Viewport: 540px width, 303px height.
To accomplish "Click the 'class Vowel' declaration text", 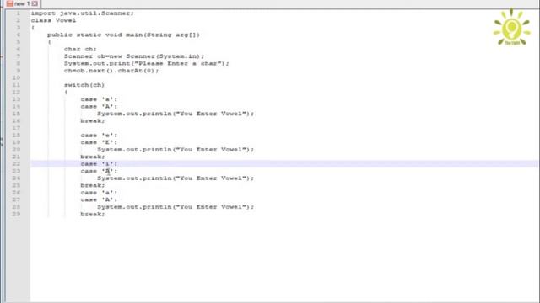I will tap(53, 20).
